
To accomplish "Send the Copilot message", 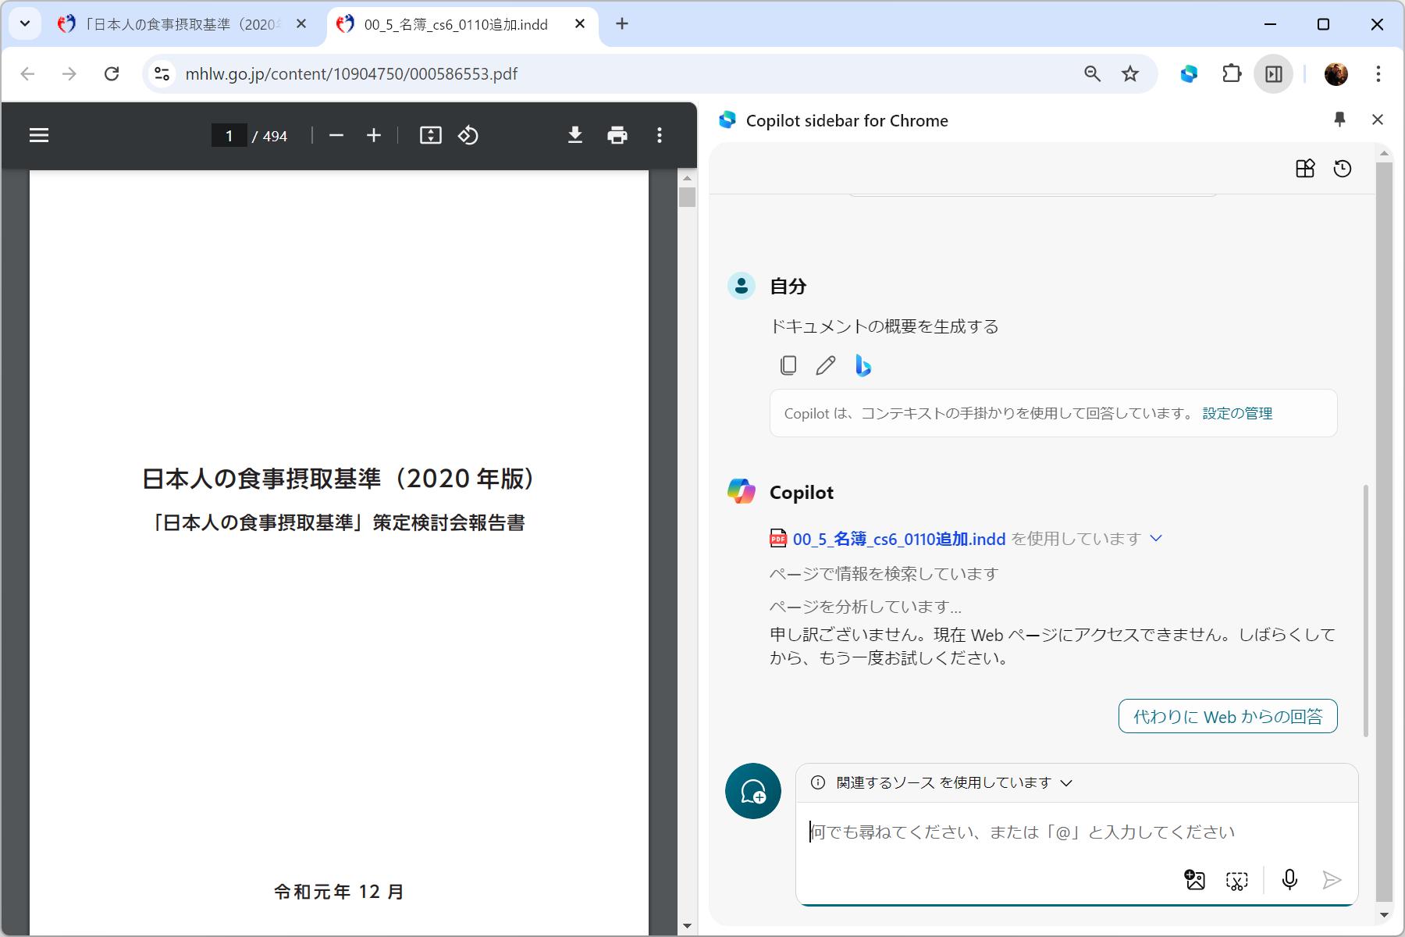I will (x=1332, y=880).
